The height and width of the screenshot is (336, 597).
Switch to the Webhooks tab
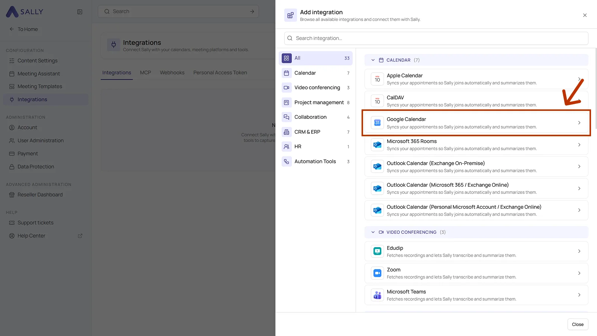tap(172, 72)
